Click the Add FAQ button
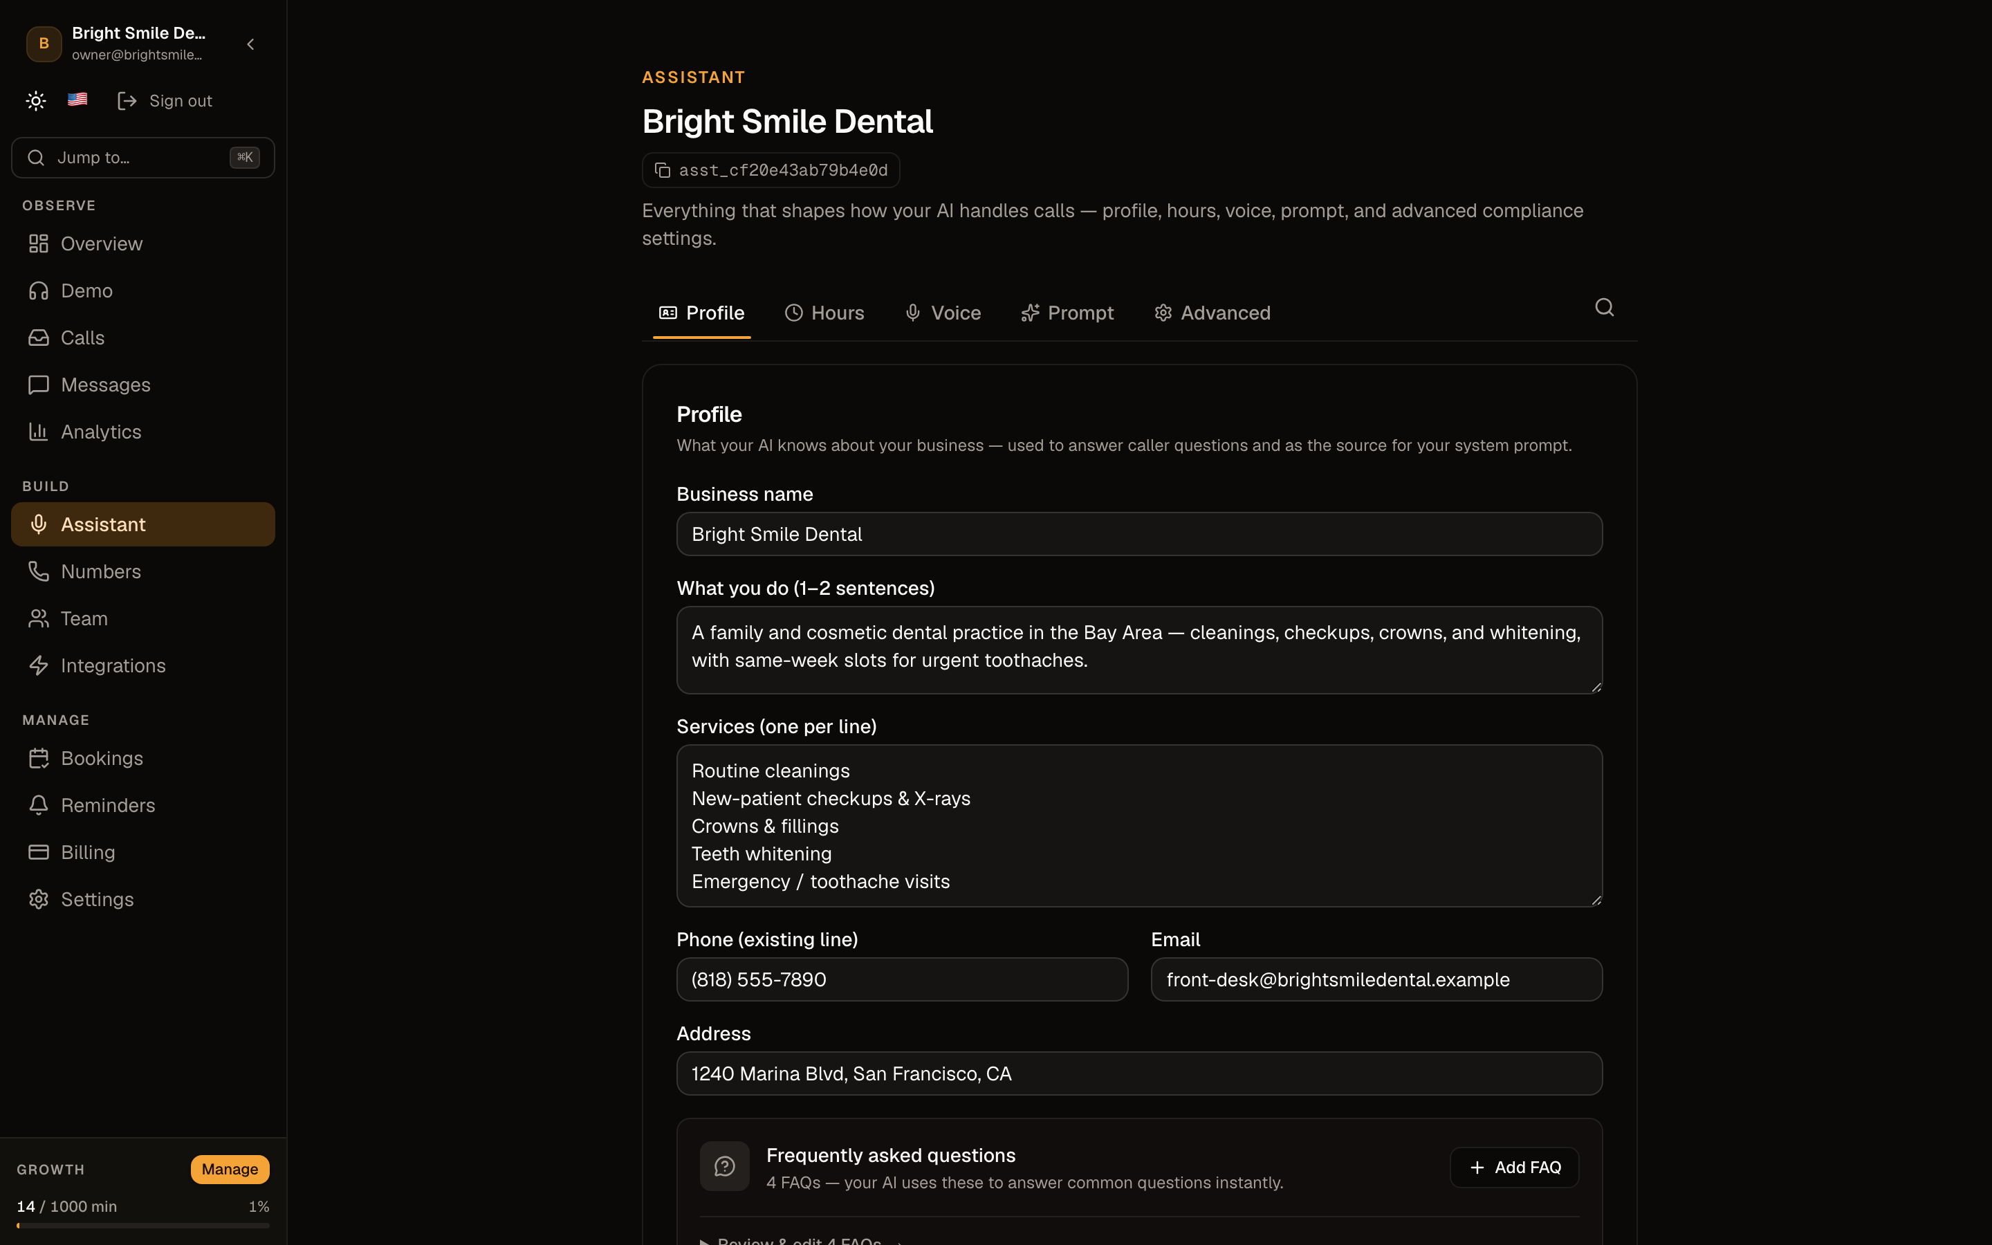 tap(1515, 1168)
